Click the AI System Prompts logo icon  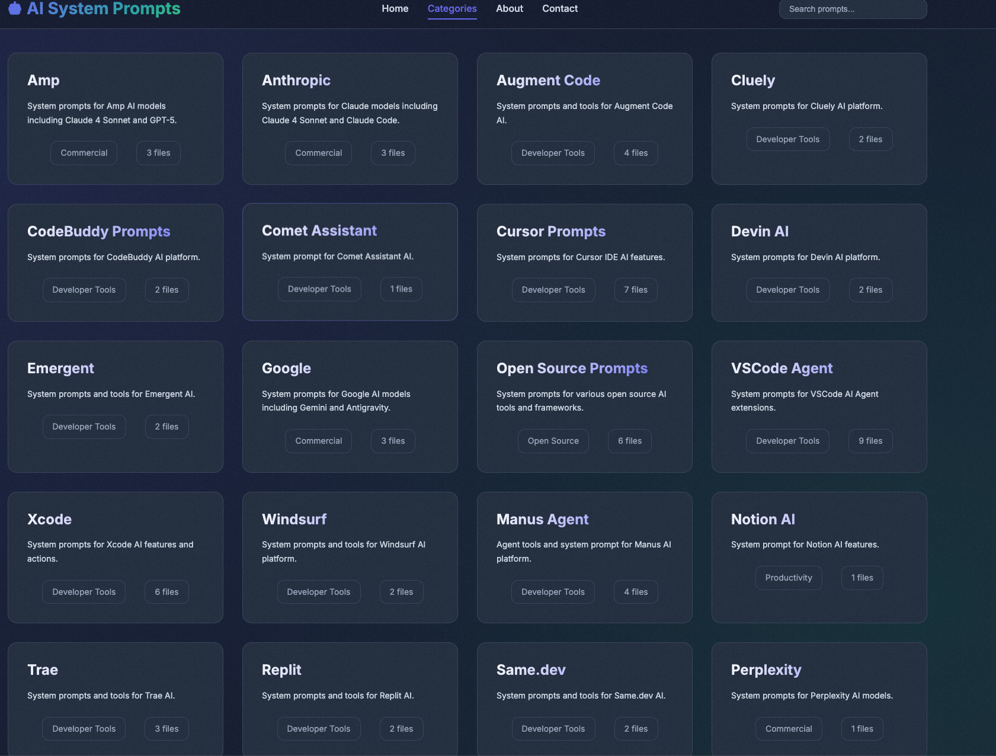14,8
